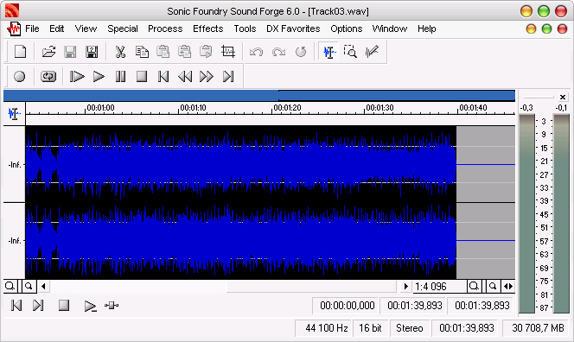Open the Effects menu
574x342 pixels.
pos(208,28)
